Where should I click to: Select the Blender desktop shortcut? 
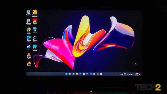(29, 64)
